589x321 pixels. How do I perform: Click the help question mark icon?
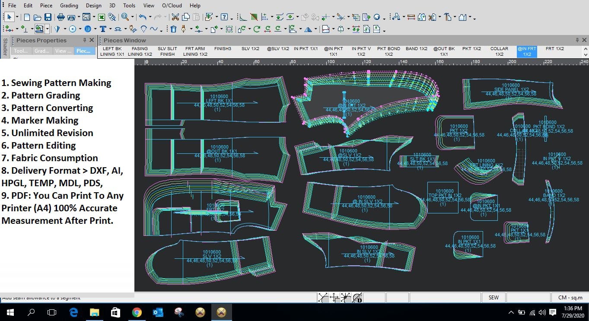[224, 17]
